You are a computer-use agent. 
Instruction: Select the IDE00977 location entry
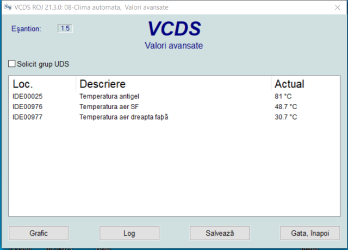click(x=28, y=117)
